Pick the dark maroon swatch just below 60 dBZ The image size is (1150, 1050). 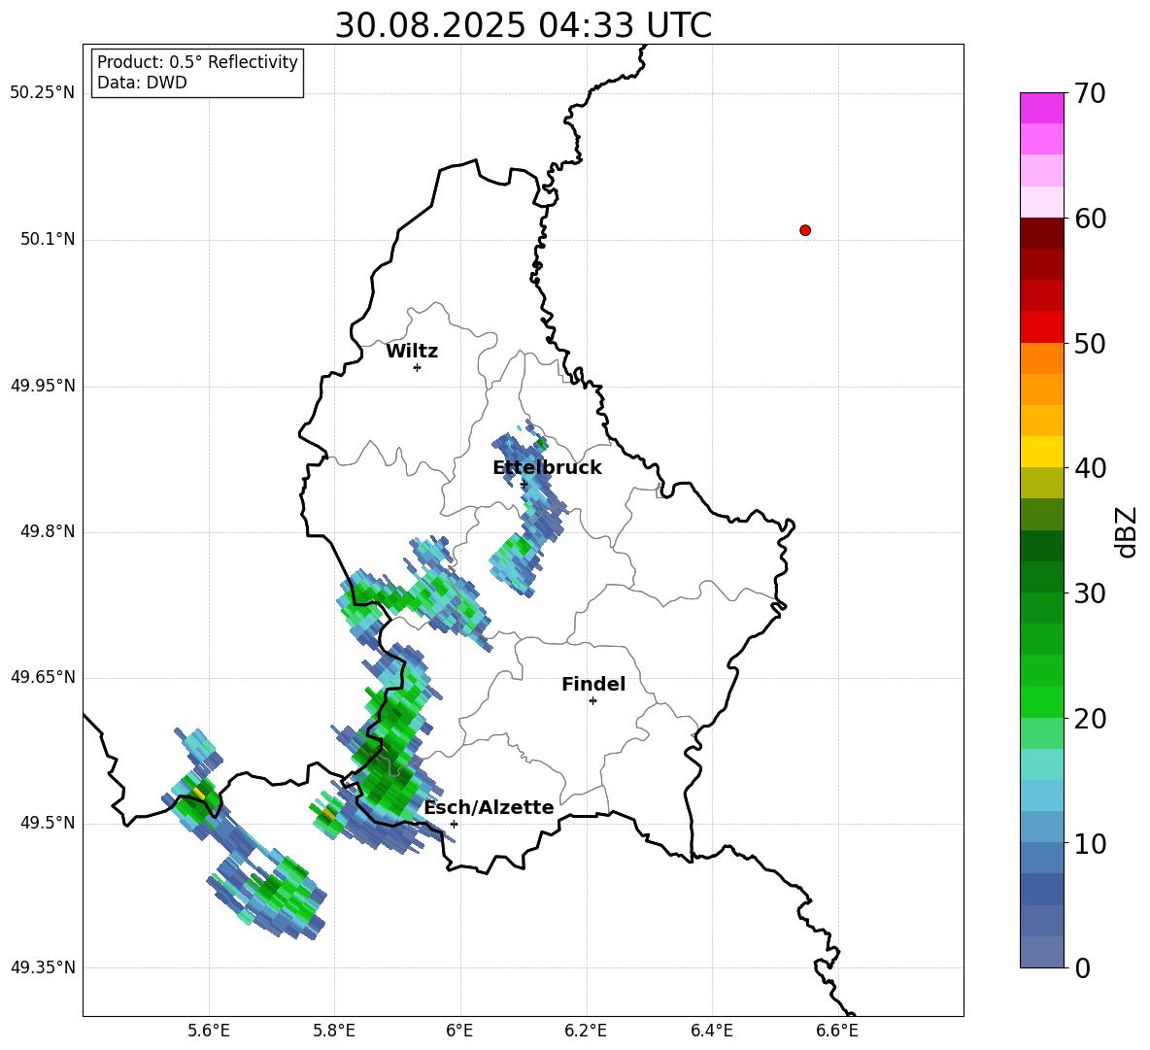[1041, 233]
